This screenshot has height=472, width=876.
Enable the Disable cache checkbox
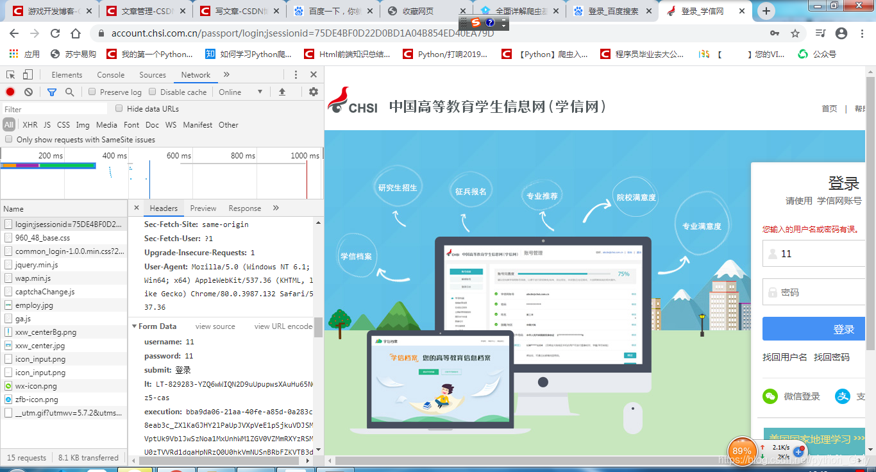tap(153, 92)
